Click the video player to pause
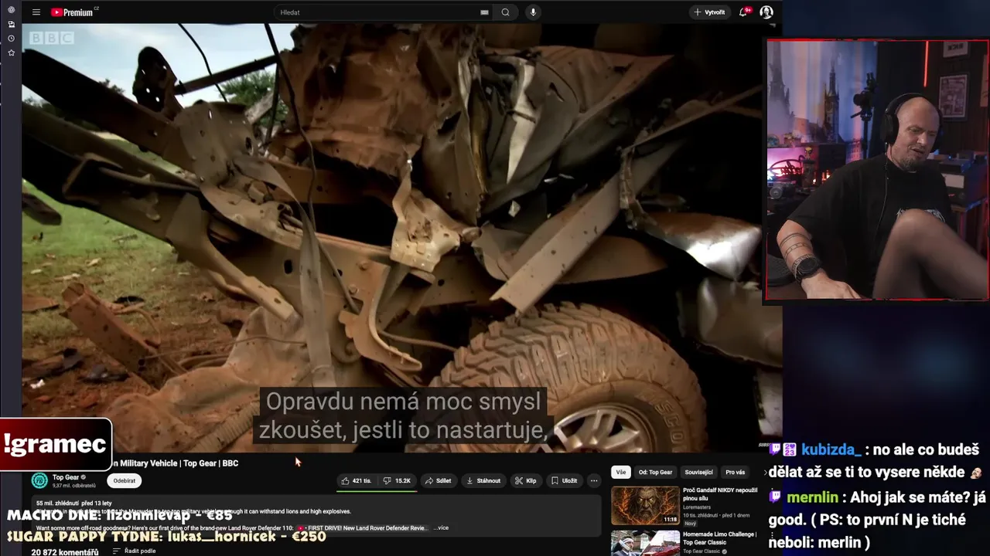 pos(401,238)
